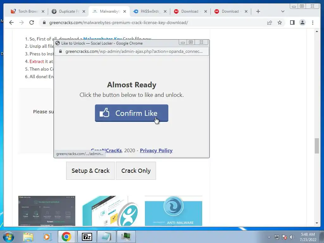The image size is (324, 243).
Task: Open the teal software box thumbnail
Action: [x=110, y=211]
